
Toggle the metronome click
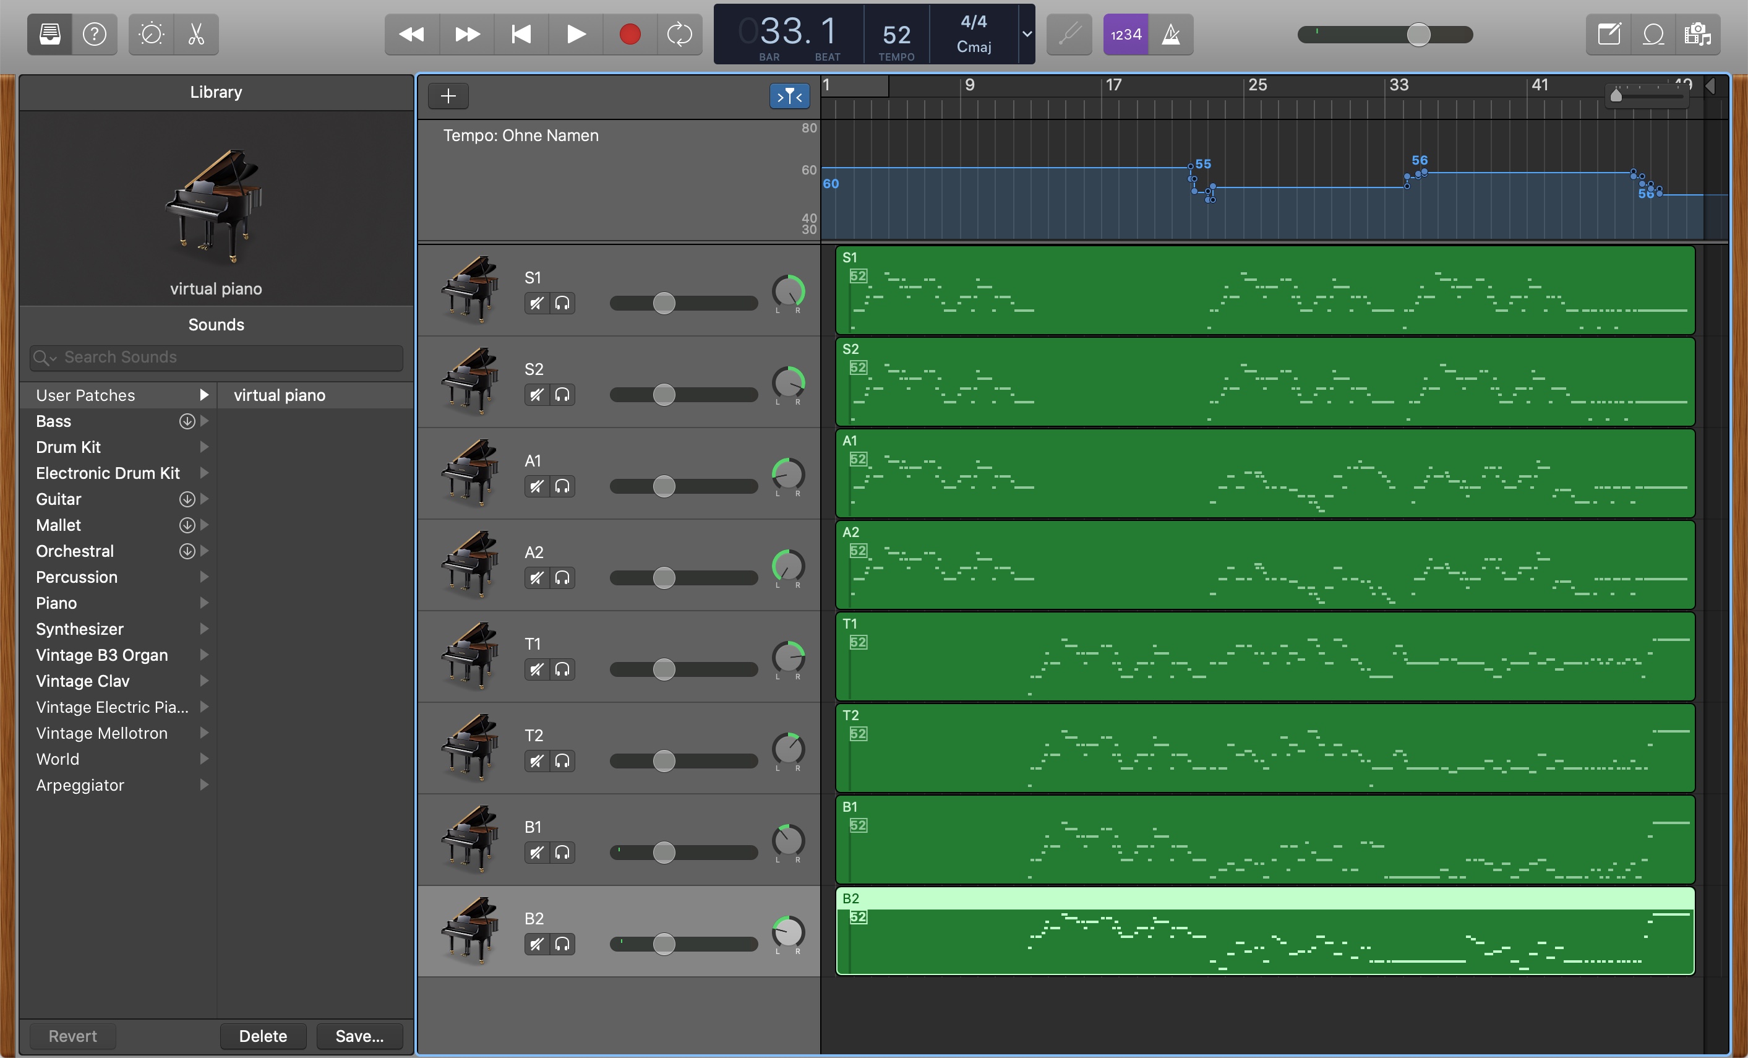[1170, 34]
